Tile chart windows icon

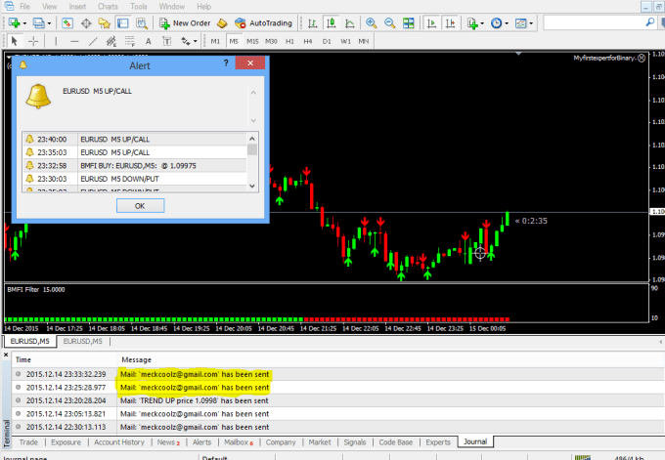tap(409, 22)
